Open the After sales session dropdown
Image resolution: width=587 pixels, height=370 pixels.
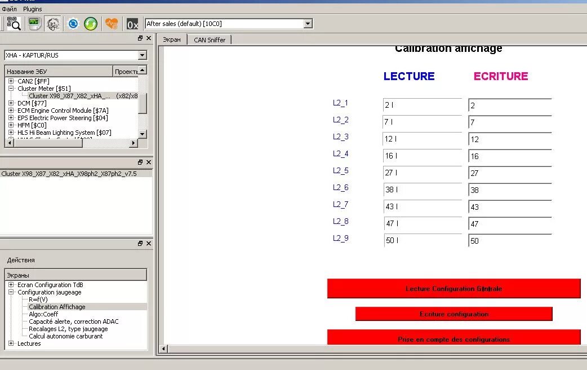[x=308, y=24]
